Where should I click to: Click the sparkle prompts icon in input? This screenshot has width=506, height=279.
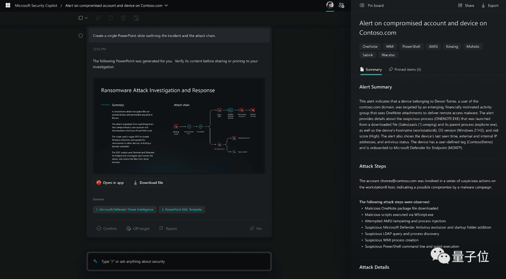(x=95, y=261)
